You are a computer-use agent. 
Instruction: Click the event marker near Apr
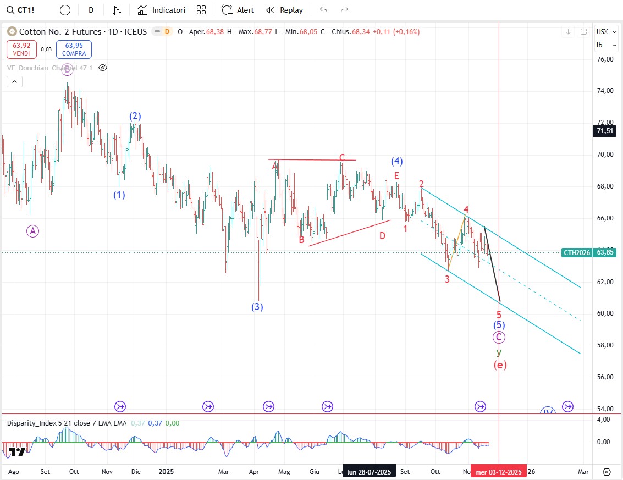[268, 406]
